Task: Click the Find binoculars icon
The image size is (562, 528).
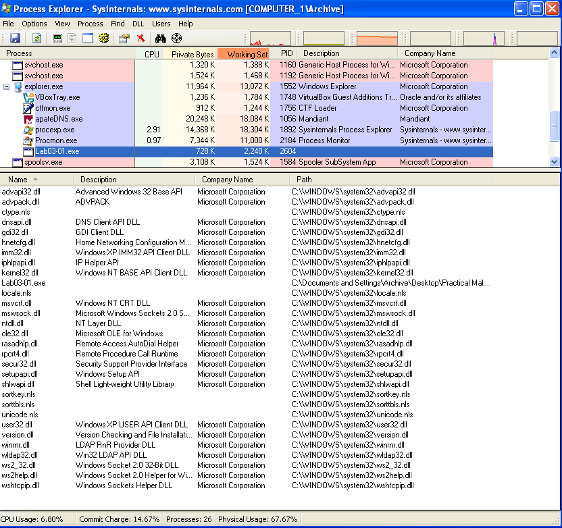Action: [160, 38]
